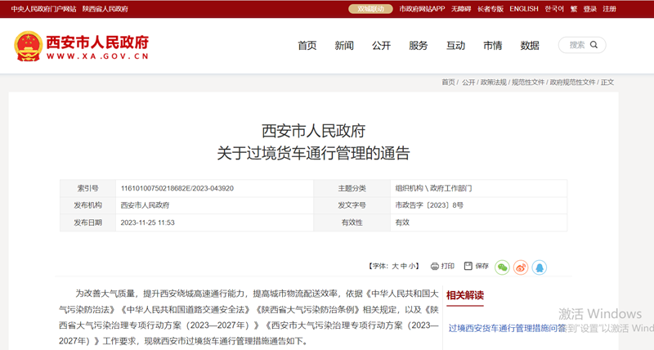Switch to traditional Chinese (繁)
This screenshot has width=654, height=350.
pos(574,9)
